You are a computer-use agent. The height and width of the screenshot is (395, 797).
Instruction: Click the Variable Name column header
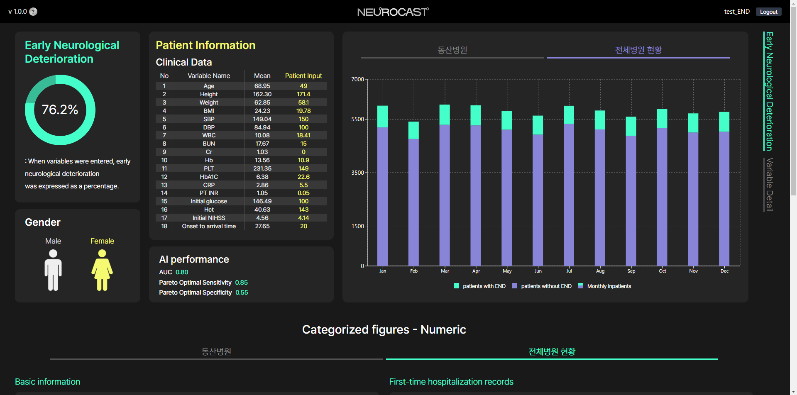click(x=209, y=76)
